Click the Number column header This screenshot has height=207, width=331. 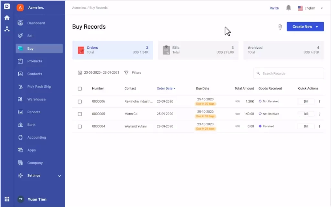point(98,88)
